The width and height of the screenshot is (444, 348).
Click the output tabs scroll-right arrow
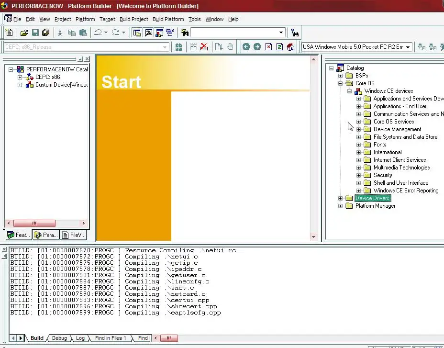(x=21, y=338)
